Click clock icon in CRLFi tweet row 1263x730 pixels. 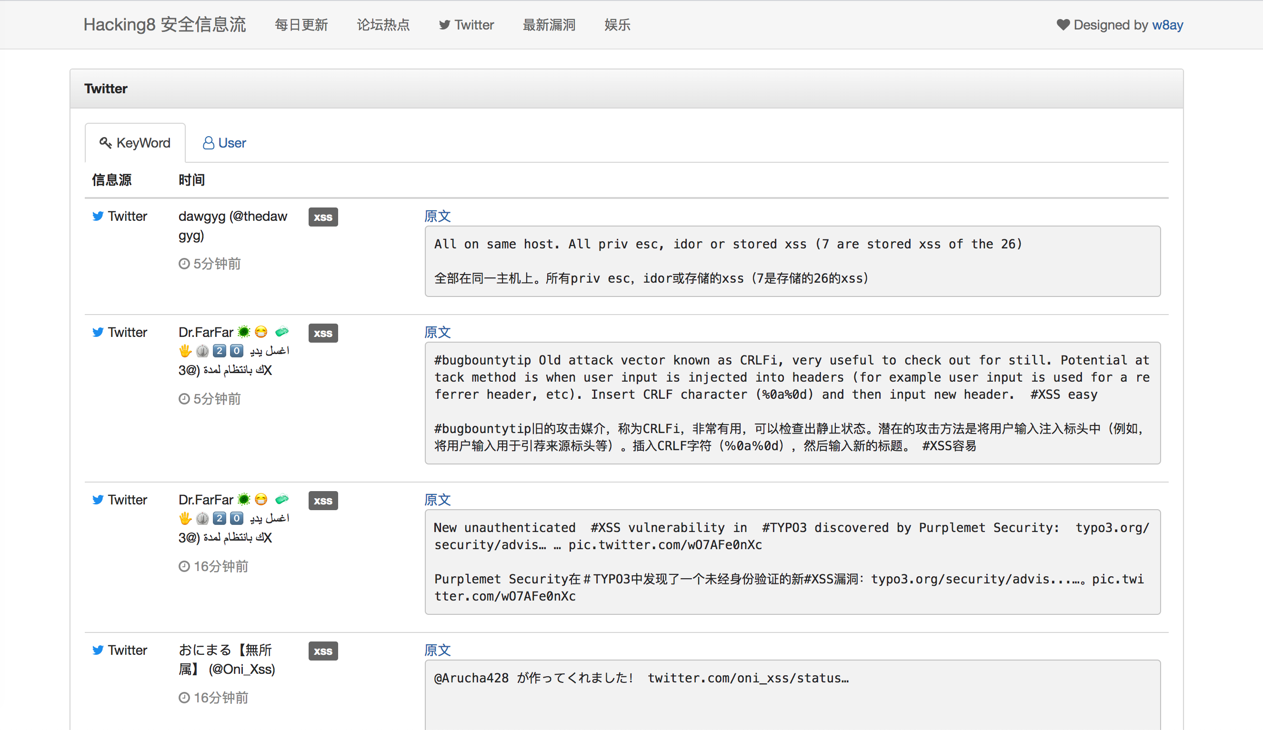(x=184, y=398)
